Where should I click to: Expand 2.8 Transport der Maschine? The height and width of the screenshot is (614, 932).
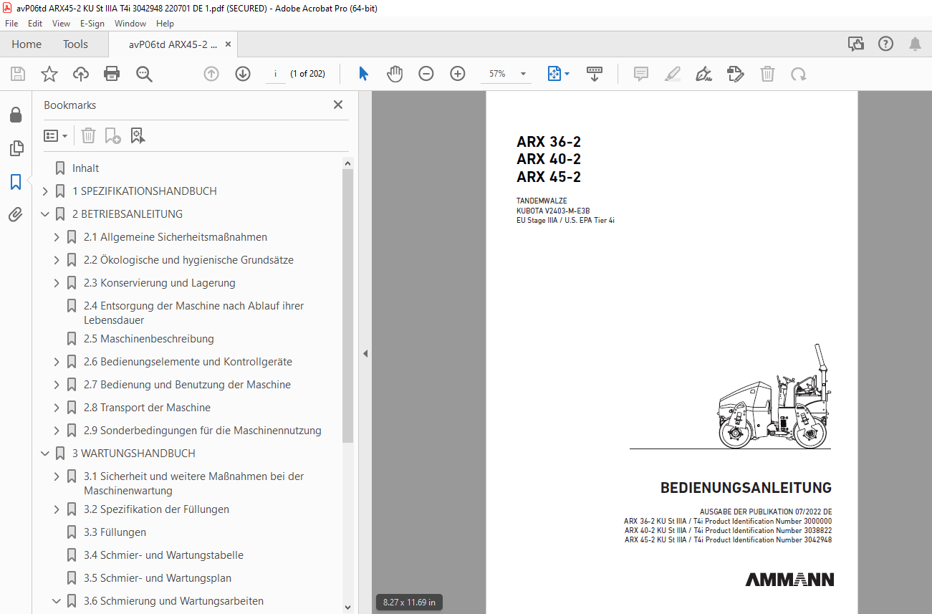point(57,408)
